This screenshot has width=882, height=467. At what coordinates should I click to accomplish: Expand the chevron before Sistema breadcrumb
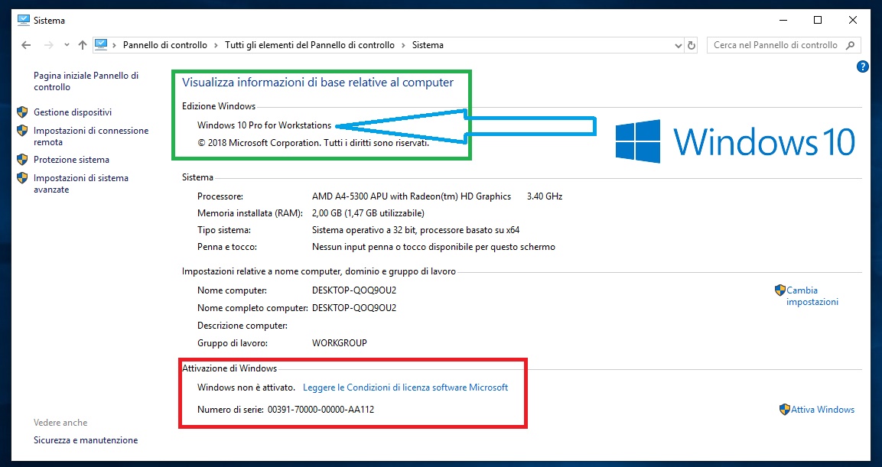pos(403,45)
